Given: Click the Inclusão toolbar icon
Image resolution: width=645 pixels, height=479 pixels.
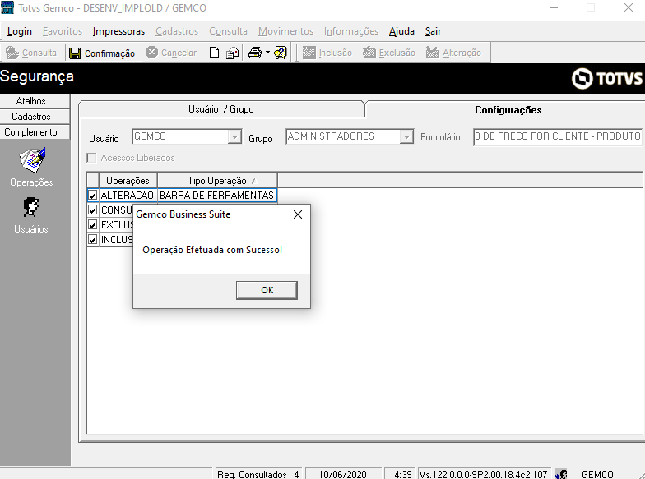Looking at the screenshot, I should [x=309, y=53].
